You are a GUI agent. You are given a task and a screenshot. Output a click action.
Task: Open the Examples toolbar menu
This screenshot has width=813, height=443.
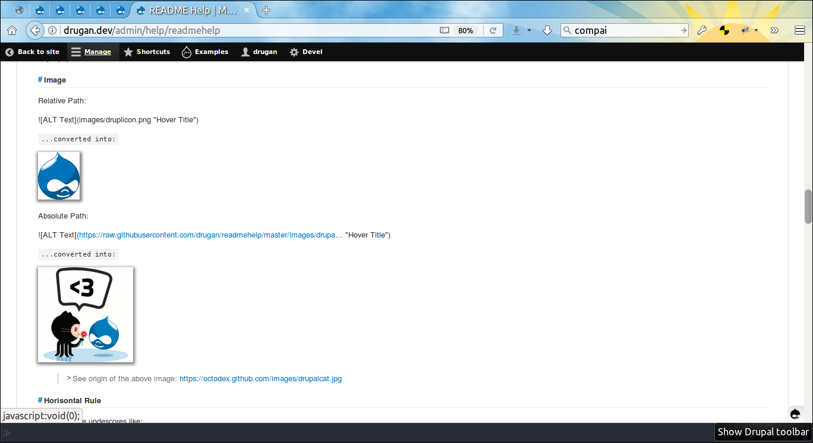coord(205,52)
